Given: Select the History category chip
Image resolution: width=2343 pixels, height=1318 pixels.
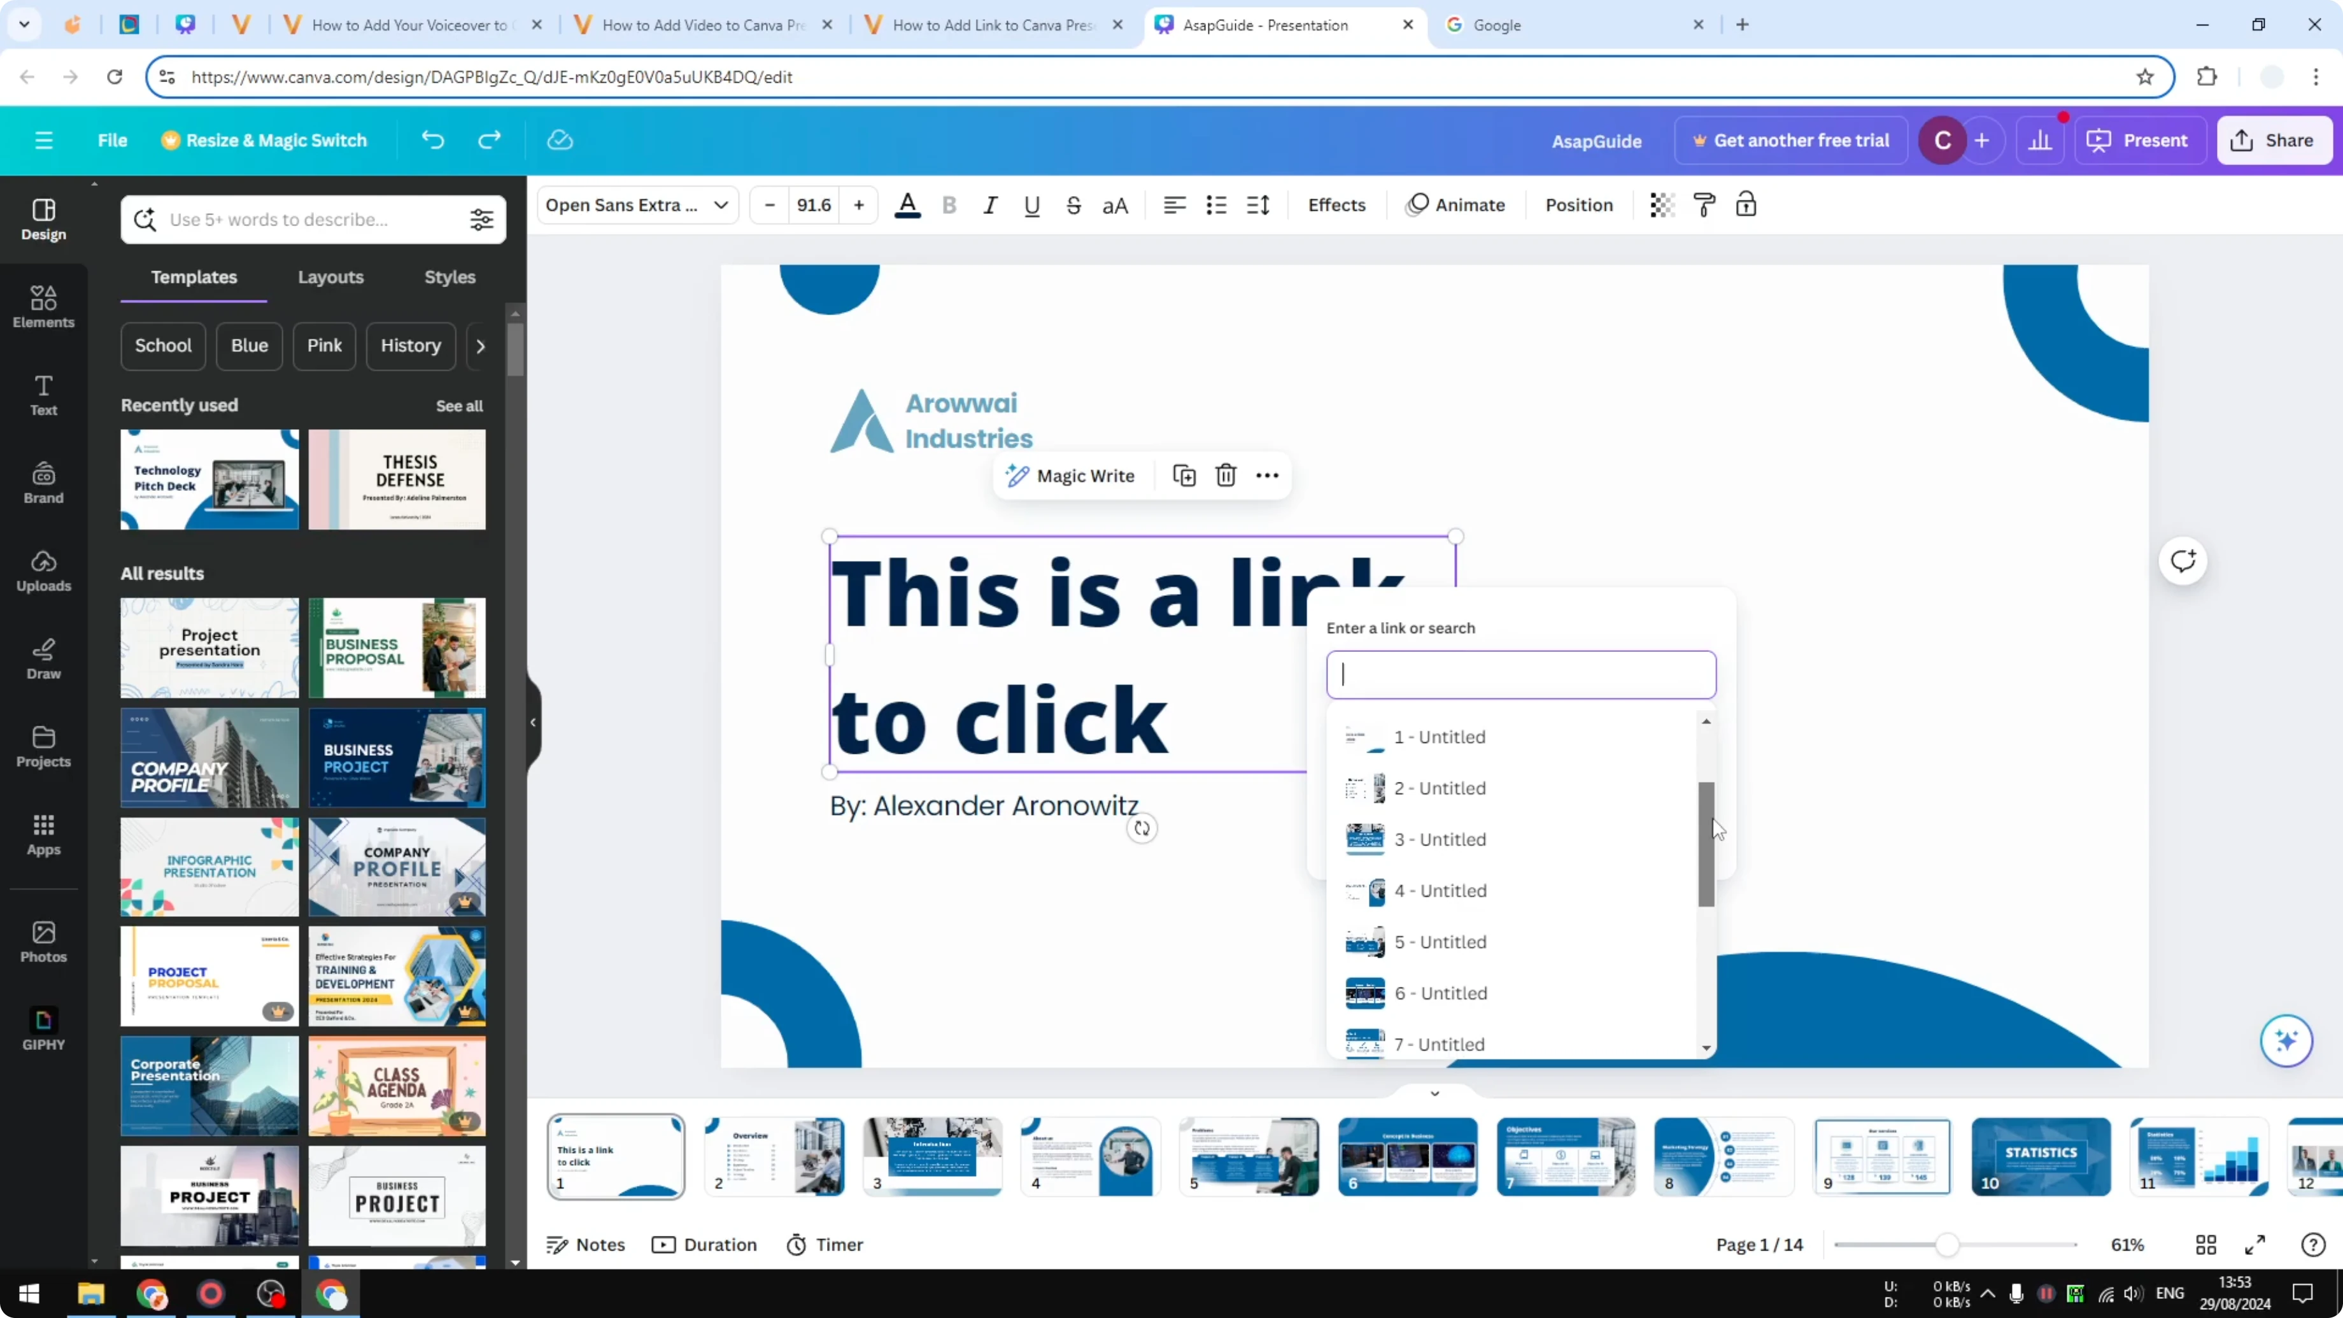Looking at the screenshot, I should point(410,346).
